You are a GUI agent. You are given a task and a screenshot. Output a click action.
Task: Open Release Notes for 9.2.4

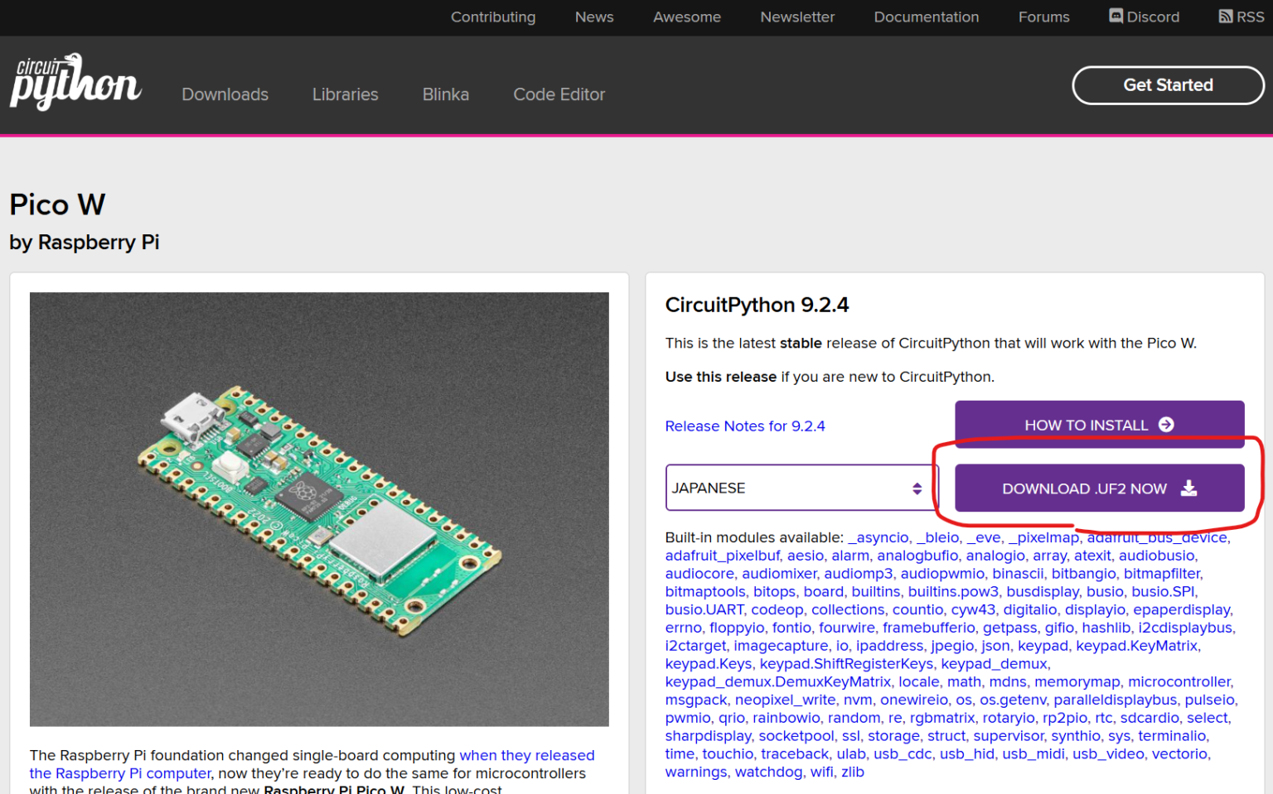[x=744, y=426]
